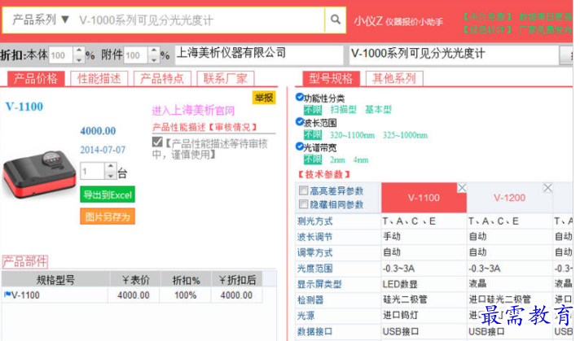Select 不限 under 波长范围
The image size is (580, 341).
[313, 134]
